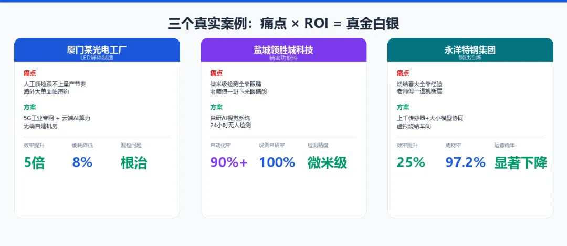The image size is (567, 246).
Task: Click the 方案 label in the 盐城 card
Action: pyautogui.click(x=216, y=107)
